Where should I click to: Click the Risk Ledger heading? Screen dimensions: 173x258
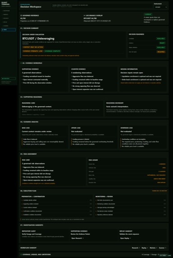coord(93,160)
